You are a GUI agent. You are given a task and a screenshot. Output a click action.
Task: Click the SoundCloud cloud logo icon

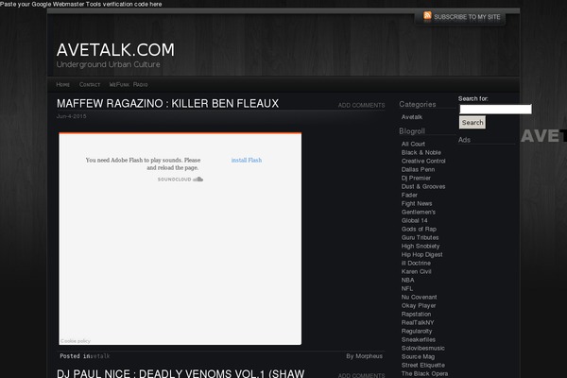click(x=198, y=179)
